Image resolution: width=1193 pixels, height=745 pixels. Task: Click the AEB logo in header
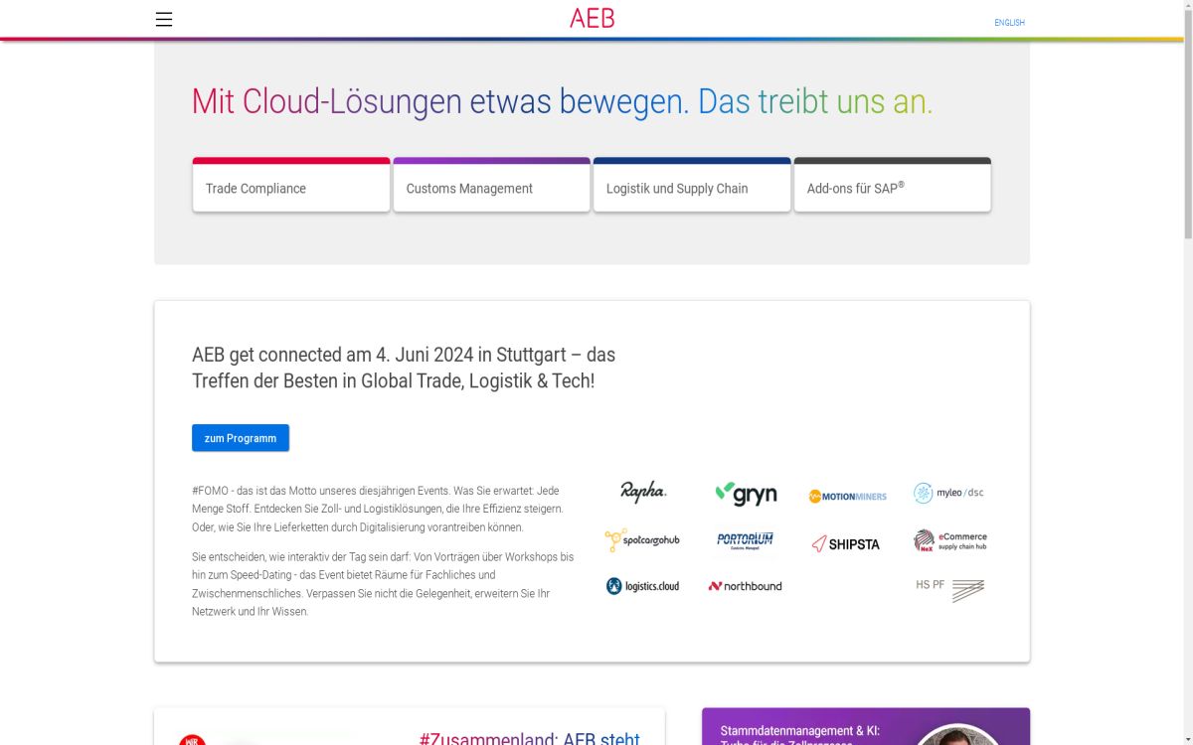coord(593,19)
